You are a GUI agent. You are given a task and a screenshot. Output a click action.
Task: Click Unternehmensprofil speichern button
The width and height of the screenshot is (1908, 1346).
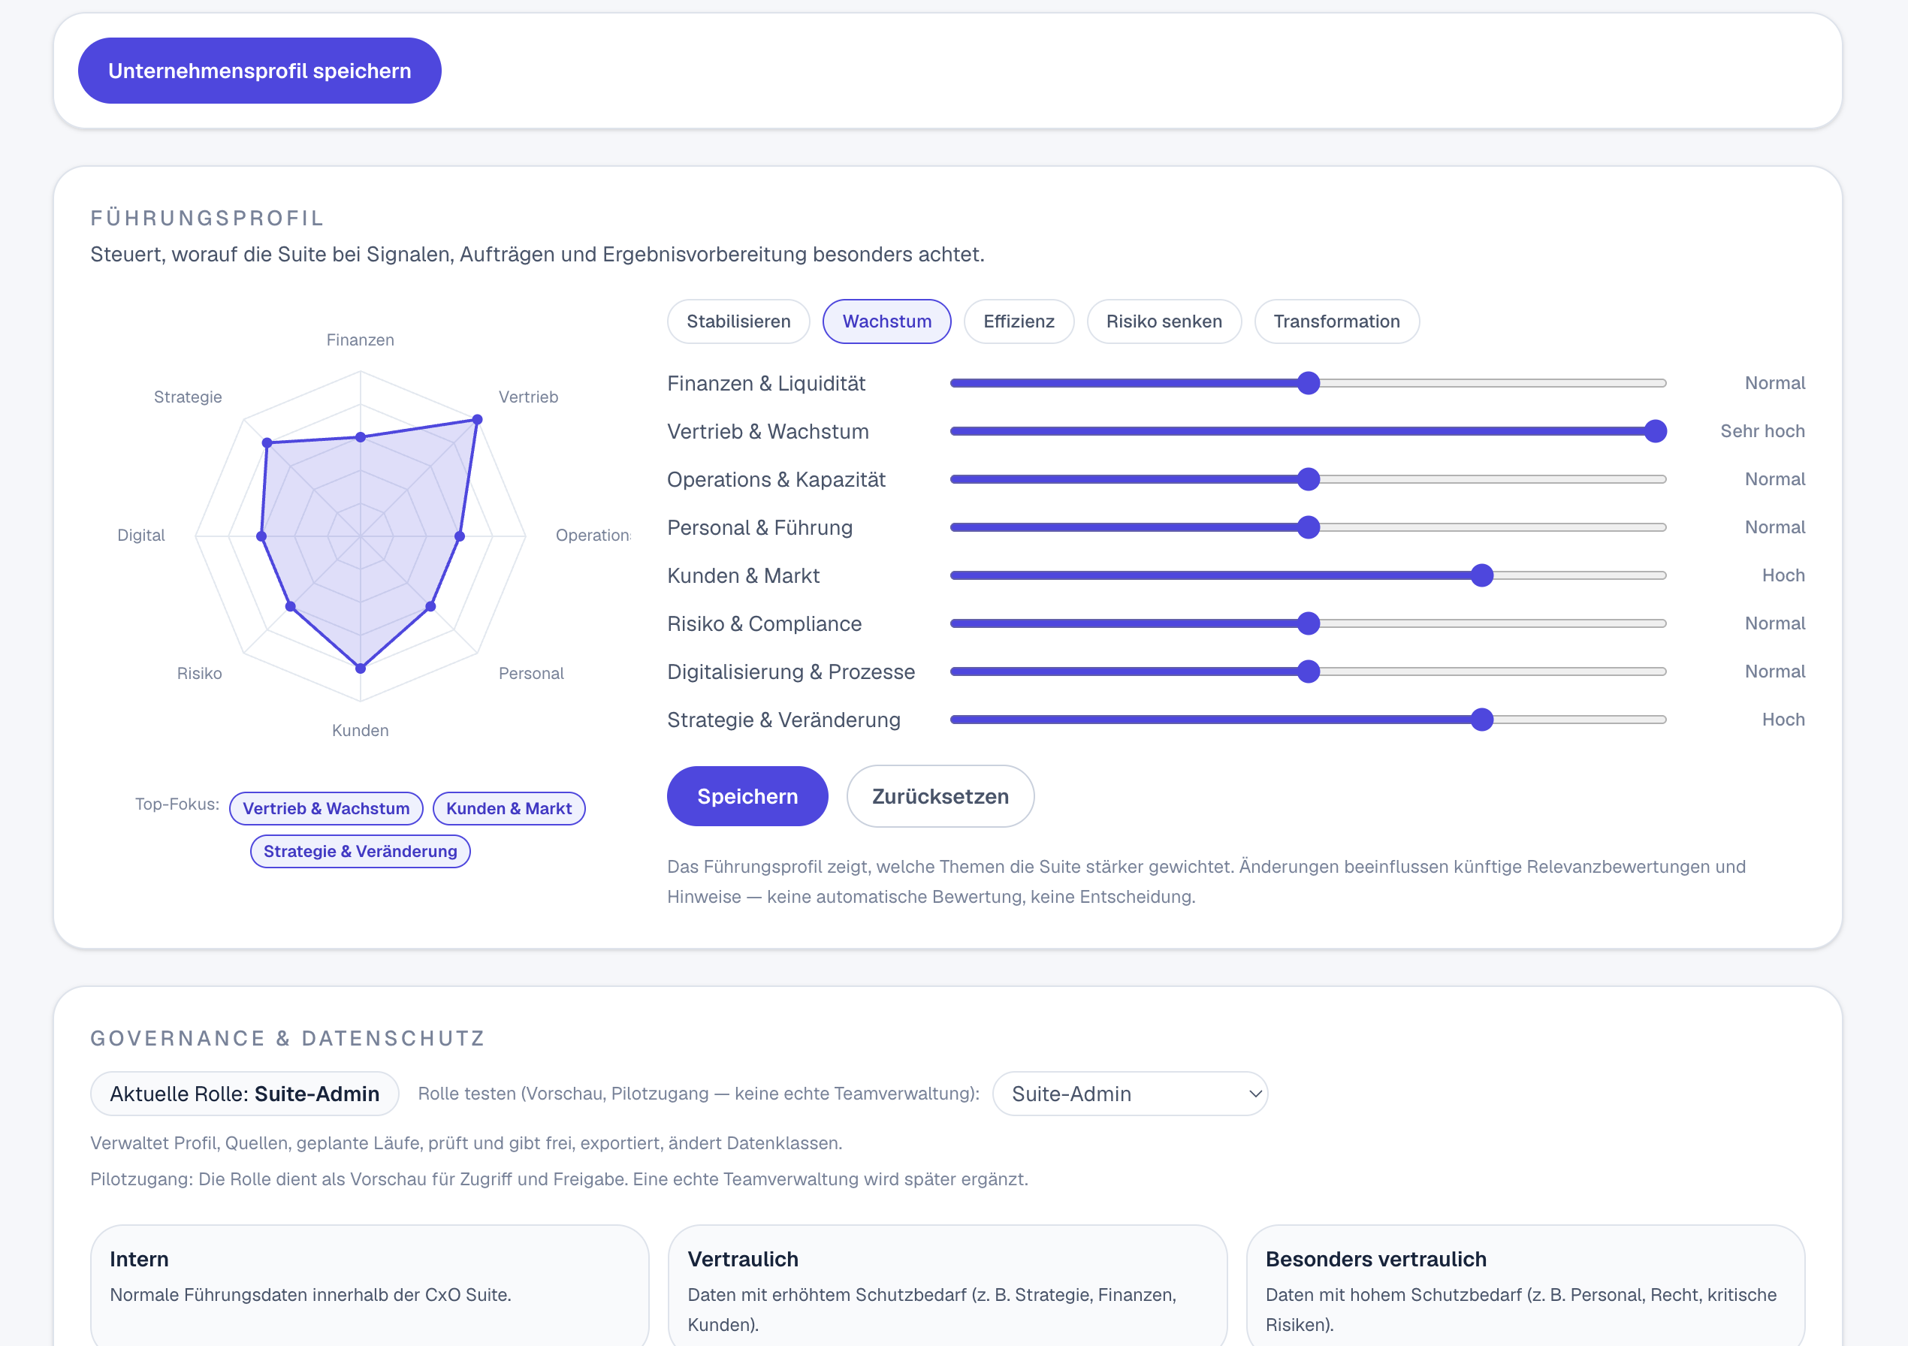tap(259, 71)
